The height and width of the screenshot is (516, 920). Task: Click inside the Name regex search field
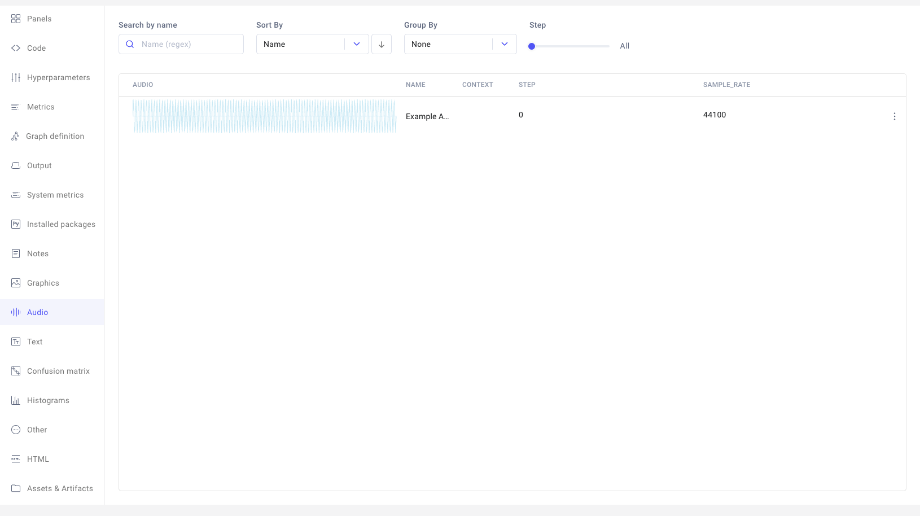coord(186,44)
